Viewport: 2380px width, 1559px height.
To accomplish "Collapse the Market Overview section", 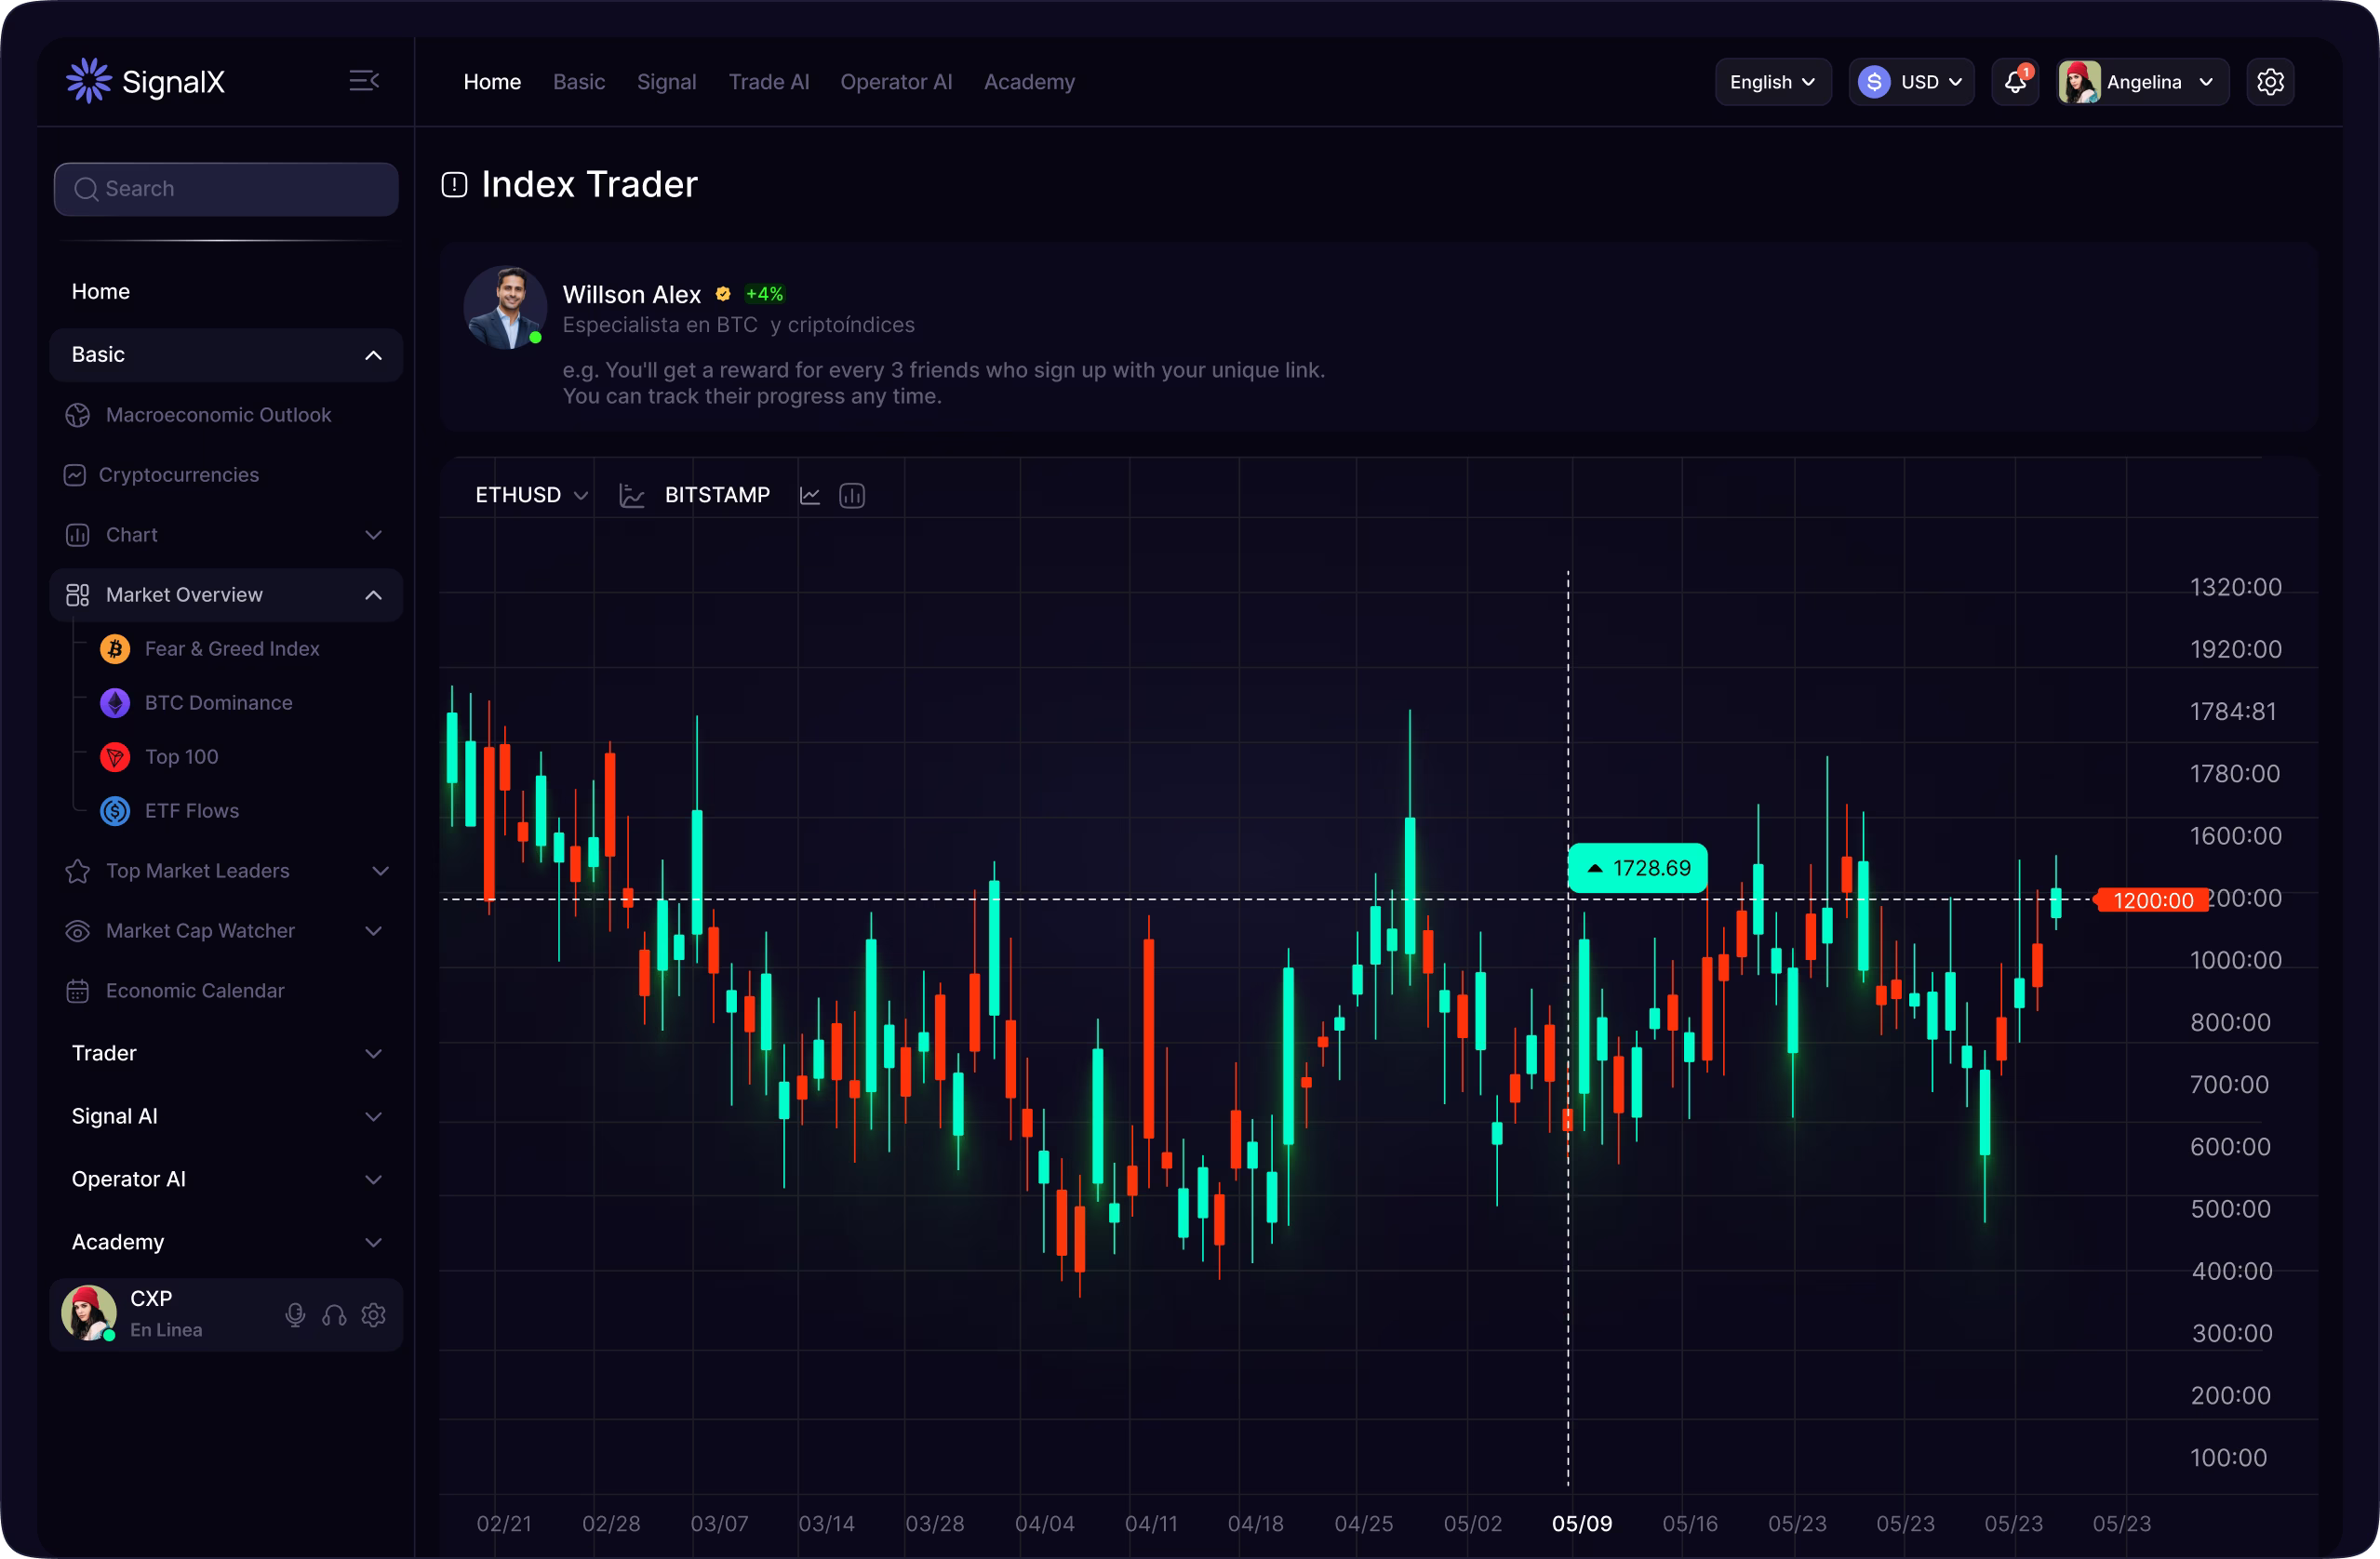I will [373, 595].
